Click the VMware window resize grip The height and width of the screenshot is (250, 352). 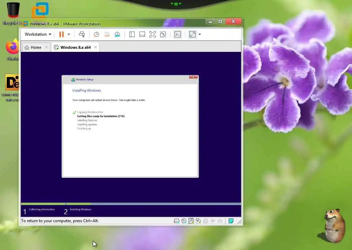(239, 222)
